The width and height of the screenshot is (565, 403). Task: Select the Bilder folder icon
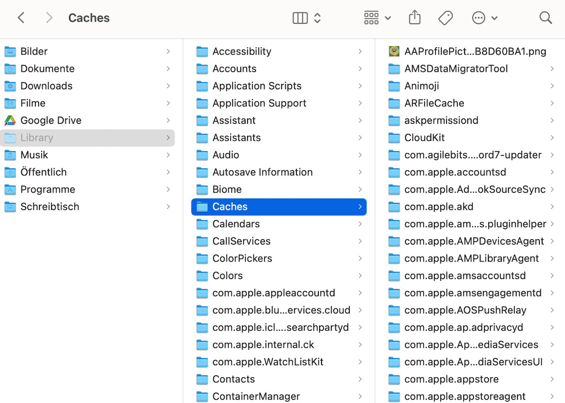pos(10,52)
